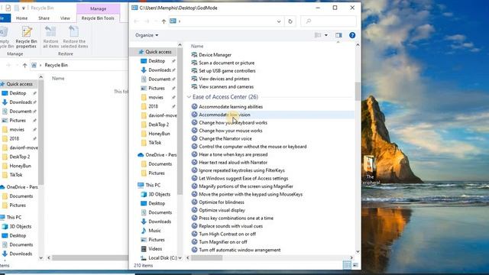The width and height of the screenshot is (489, 275).
Task: Open HoneyBun folder in GodMode navigation pane
Action: pyautogui.click(x=159, y=134)
